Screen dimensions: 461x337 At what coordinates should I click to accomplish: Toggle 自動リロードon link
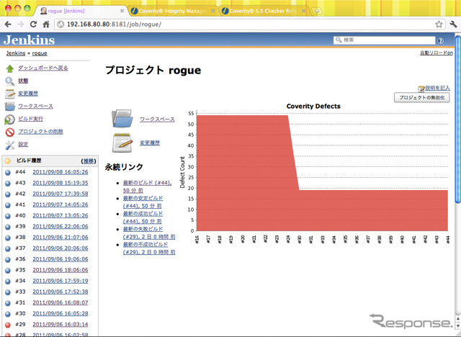(x=437, y=53)
